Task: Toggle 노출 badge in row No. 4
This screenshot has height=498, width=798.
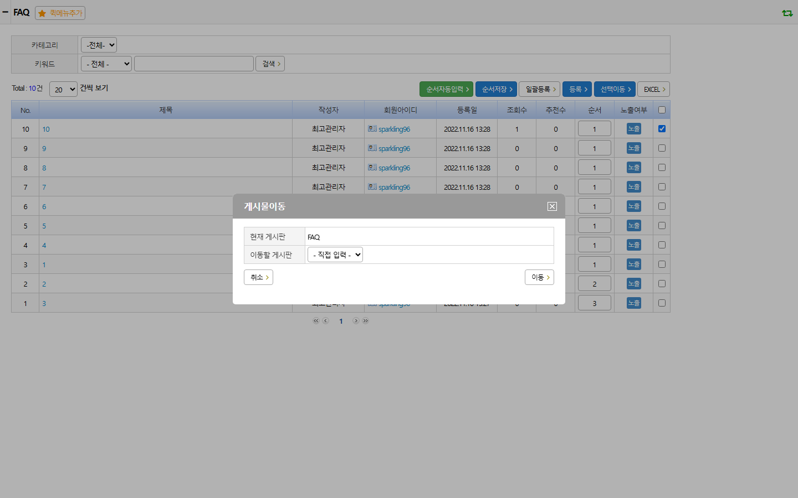Action: coord(634,245)
